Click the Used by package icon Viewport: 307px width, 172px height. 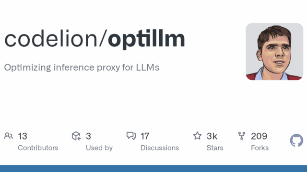[76, 136]
